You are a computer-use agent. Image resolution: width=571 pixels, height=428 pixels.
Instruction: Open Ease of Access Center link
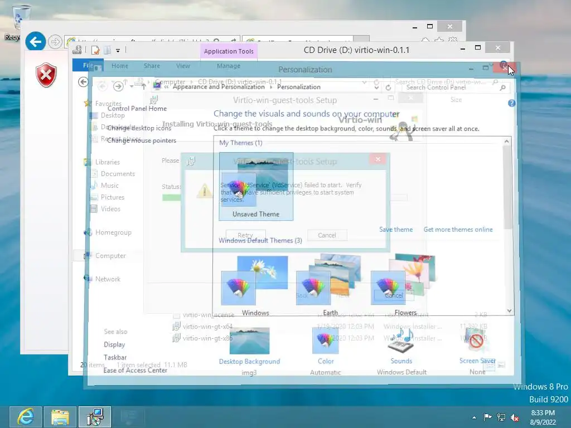(135, 370)
